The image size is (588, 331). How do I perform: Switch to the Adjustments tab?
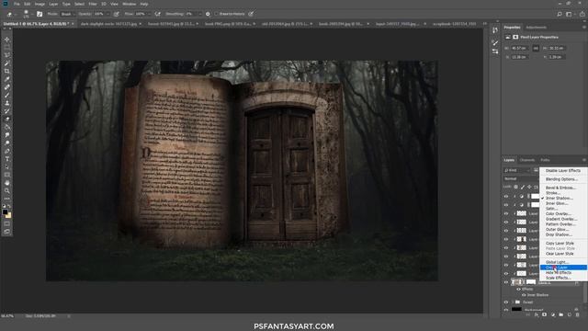point(537,28)
